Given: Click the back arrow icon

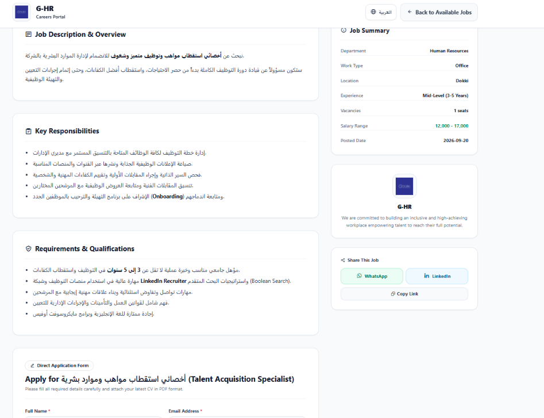Looking at the screenshot, I should 410,12.
